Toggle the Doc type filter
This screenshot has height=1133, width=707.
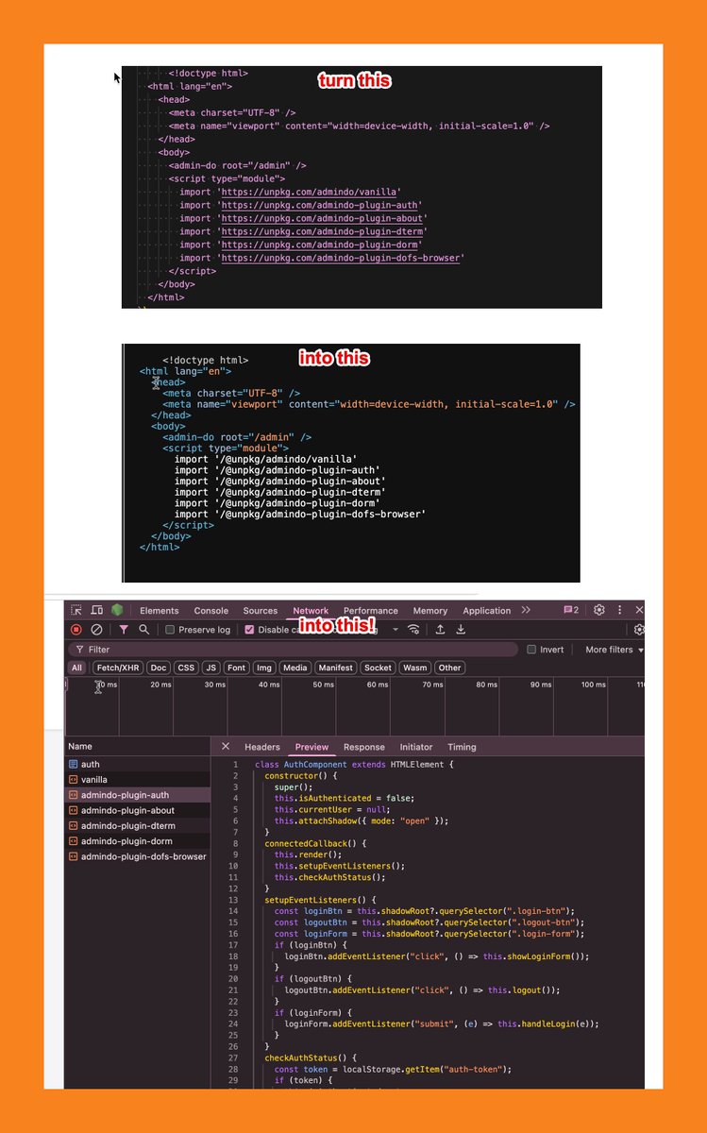pyautogui.click(x=159, y=668)
